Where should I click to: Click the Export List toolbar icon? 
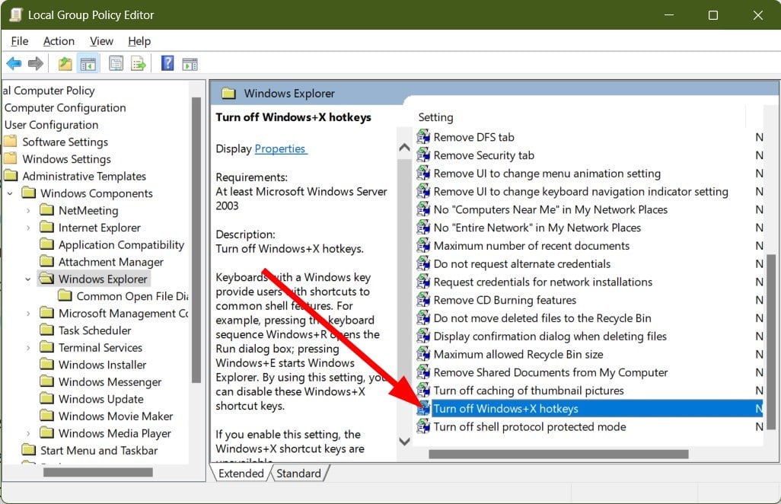(139, 63)
